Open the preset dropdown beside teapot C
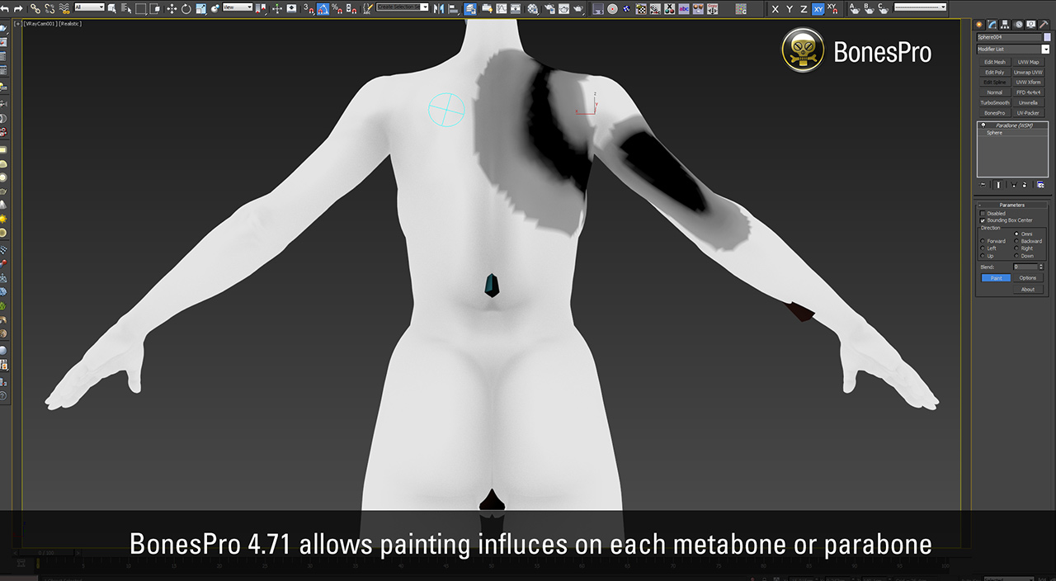Image resolution: width=1056 pixels, height=581 pixels. [920, 7]
